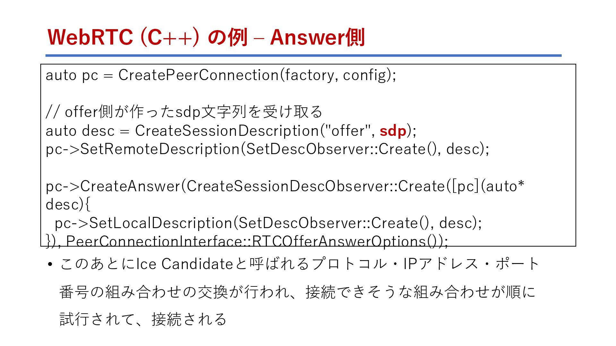Image resolution: width=616 pixels, height=346 pixels.
Task: Click the SetRemoteDescription code line
Action: tap(267, 149)
